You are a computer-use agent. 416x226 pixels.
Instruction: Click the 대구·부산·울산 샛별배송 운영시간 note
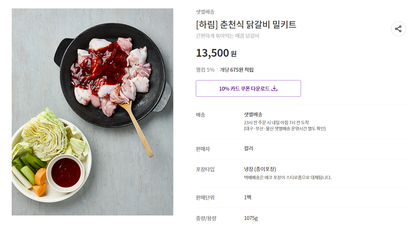click(x=285, y=128)
